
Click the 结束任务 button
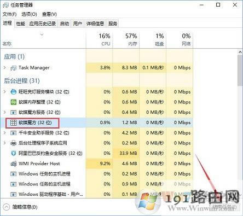coord(225,207)
